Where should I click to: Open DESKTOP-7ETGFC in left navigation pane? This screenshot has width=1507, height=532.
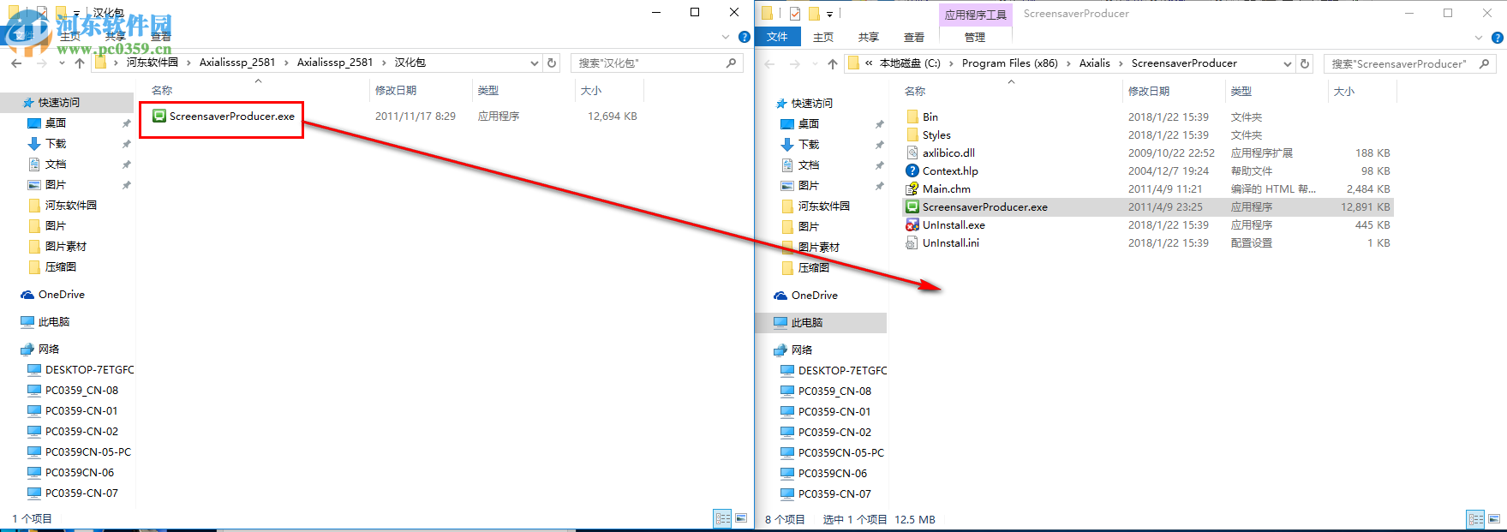click(89, 370)
